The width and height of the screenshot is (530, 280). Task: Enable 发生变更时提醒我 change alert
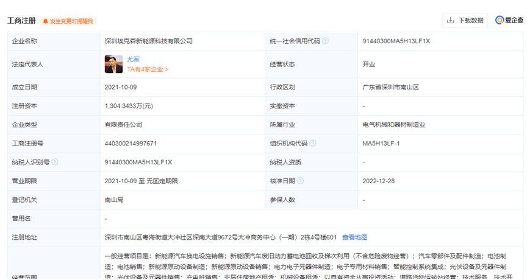point(68,21)
